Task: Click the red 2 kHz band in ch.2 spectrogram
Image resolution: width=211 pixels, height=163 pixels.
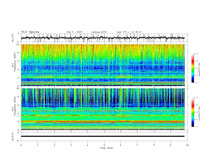Action: coord(103,121)
